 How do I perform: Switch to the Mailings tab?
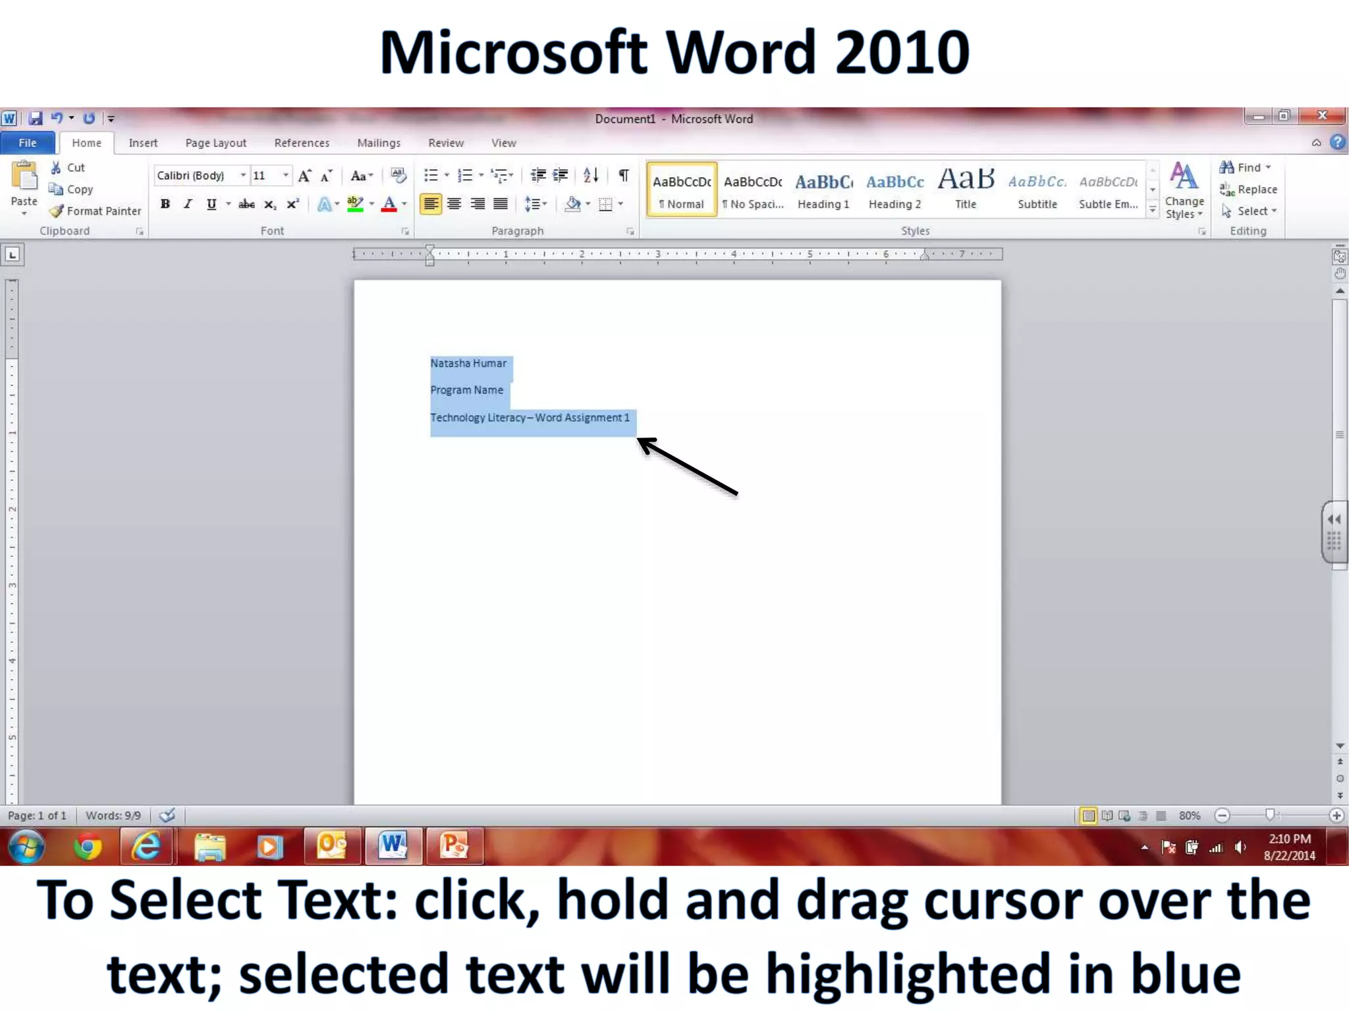379,143
